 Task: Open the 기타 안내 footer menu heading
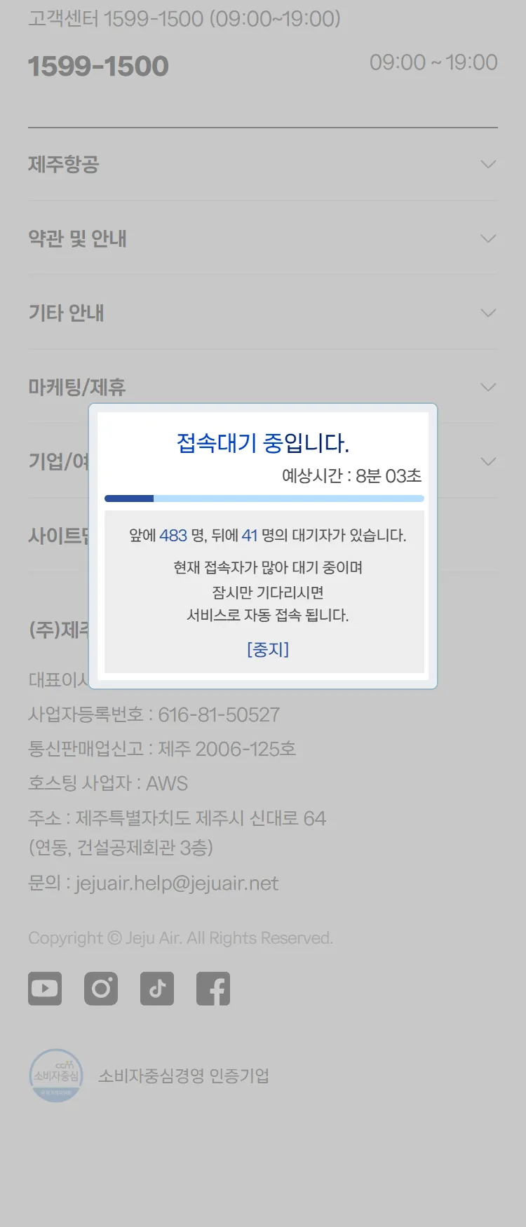[x=66, y=313]
